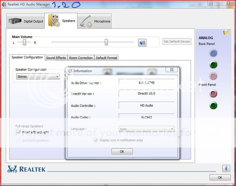Open the Default Format tab
This screenshot has height=186, width=236.
tap(107, 58)
